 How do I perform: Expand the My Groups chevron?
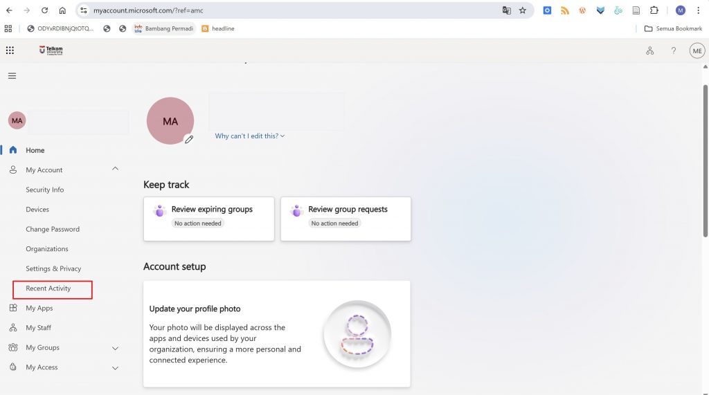(116, 349)
